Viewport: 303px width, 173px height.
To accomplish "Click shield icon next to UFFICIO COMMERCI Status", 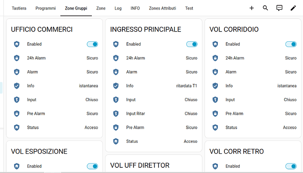I will [x=17, y=127].
